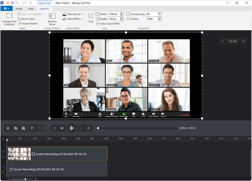Click the Delete X icon
Image resolution: width=252 pixels, height=181 pixels.
(32, 128)
